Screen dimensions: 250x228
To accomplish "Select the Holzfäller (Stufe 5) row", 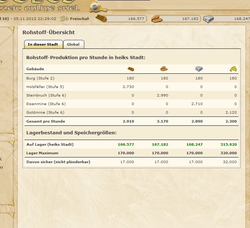I will [45, 87].
